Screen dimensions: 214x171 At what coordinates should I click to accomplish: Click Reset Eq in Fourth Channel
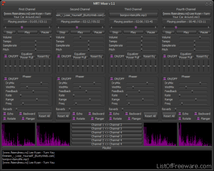tap(202, 57)
